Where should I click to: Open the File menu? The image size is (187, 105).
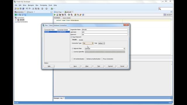pyautogui.click(x=16, y=5)
